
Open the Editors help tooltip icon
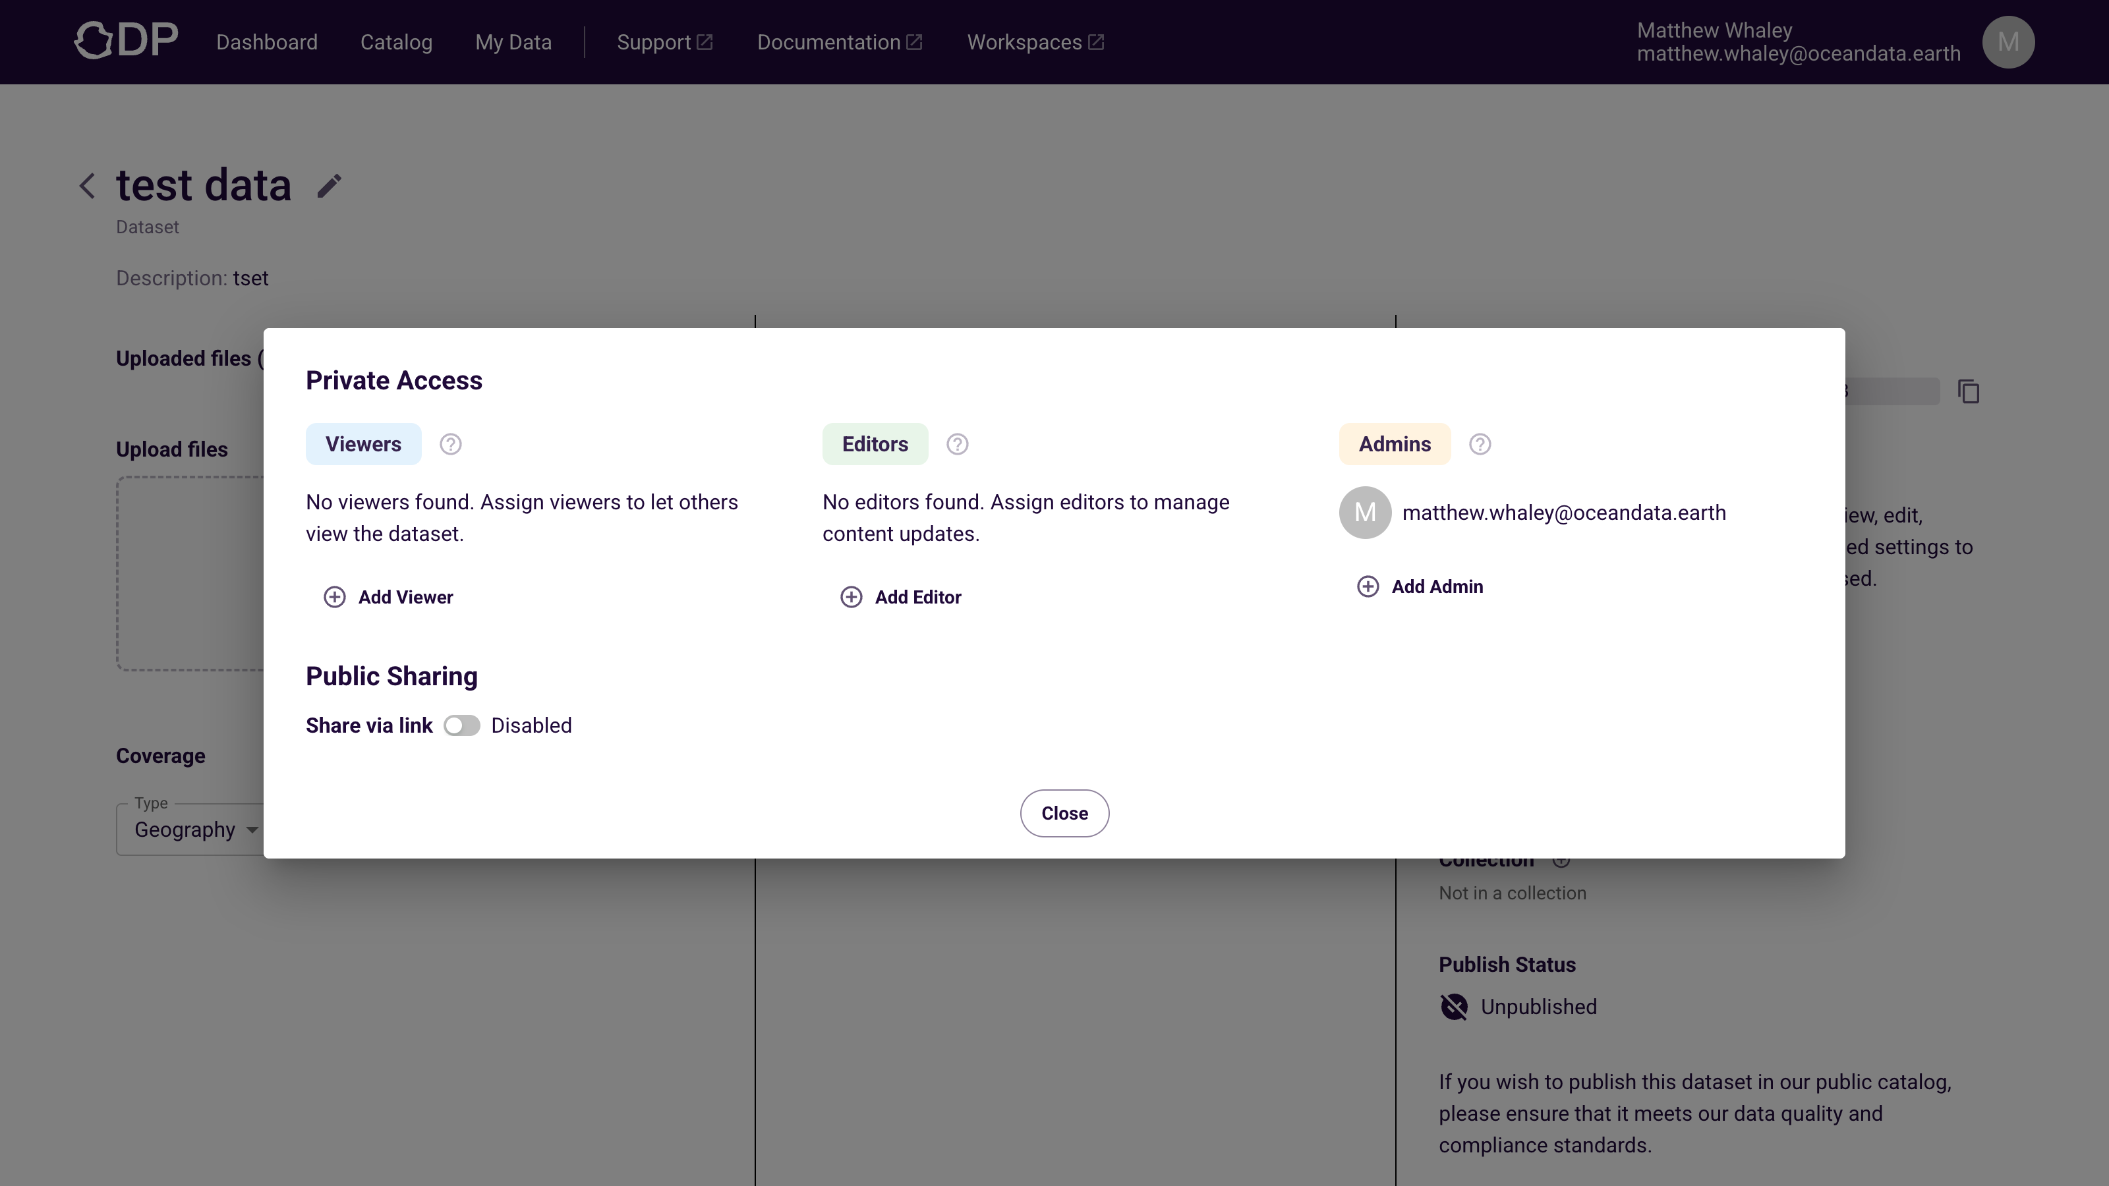click(x=956, y=443)
